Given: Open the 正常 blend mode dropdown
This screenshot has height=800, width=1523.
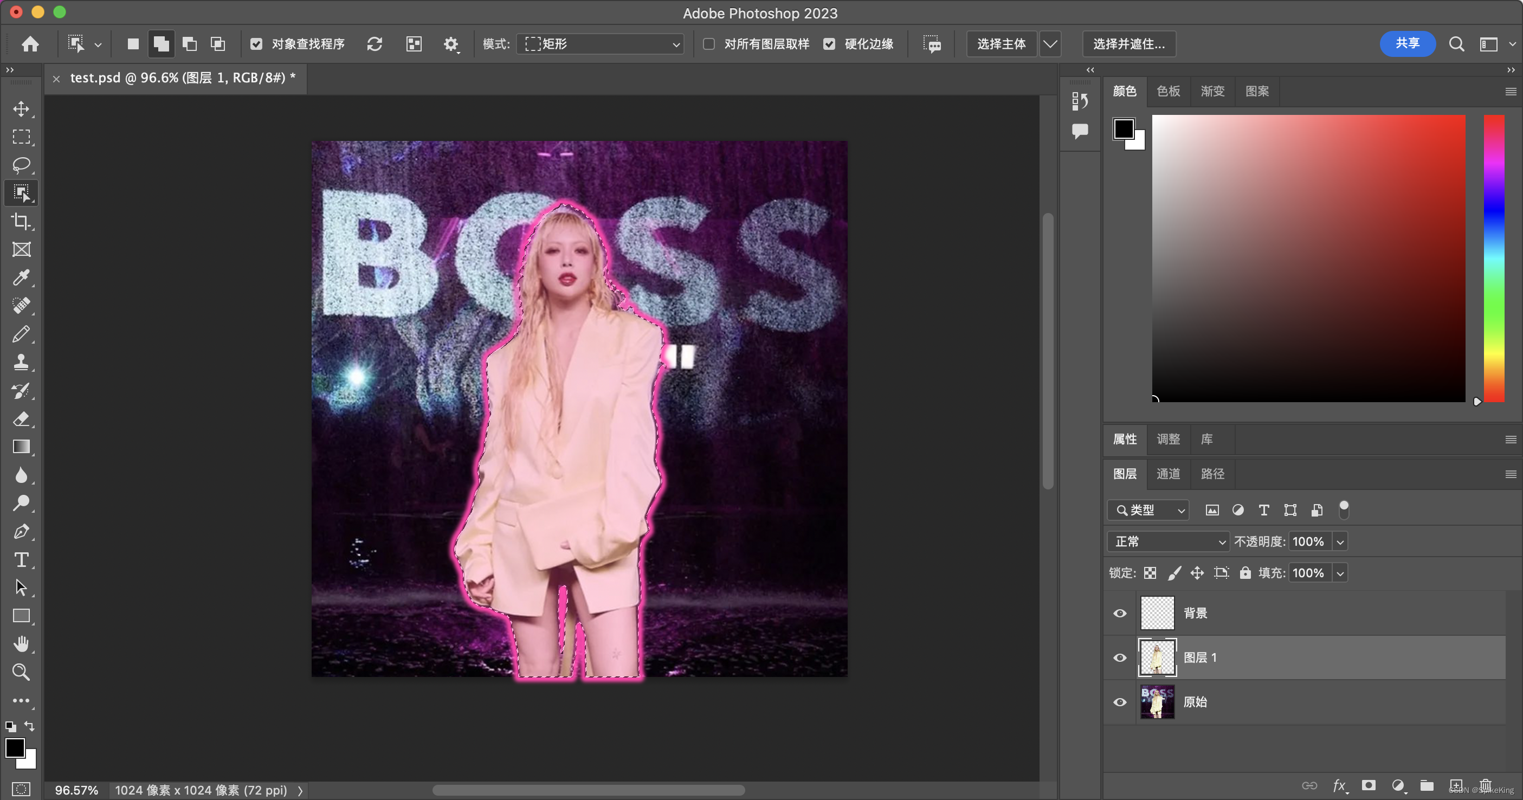Looking at the screenshot, I should [x=1167, y=541].
